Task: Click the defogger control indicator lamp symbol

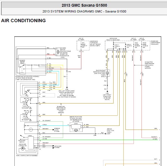Action: pyautogui.click(x=23, y=148)
